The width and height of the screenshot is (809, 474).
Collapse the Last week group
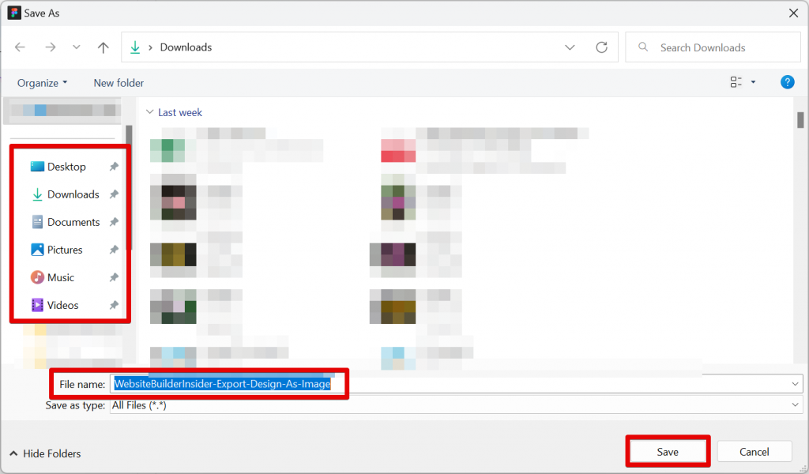[150, 112]
